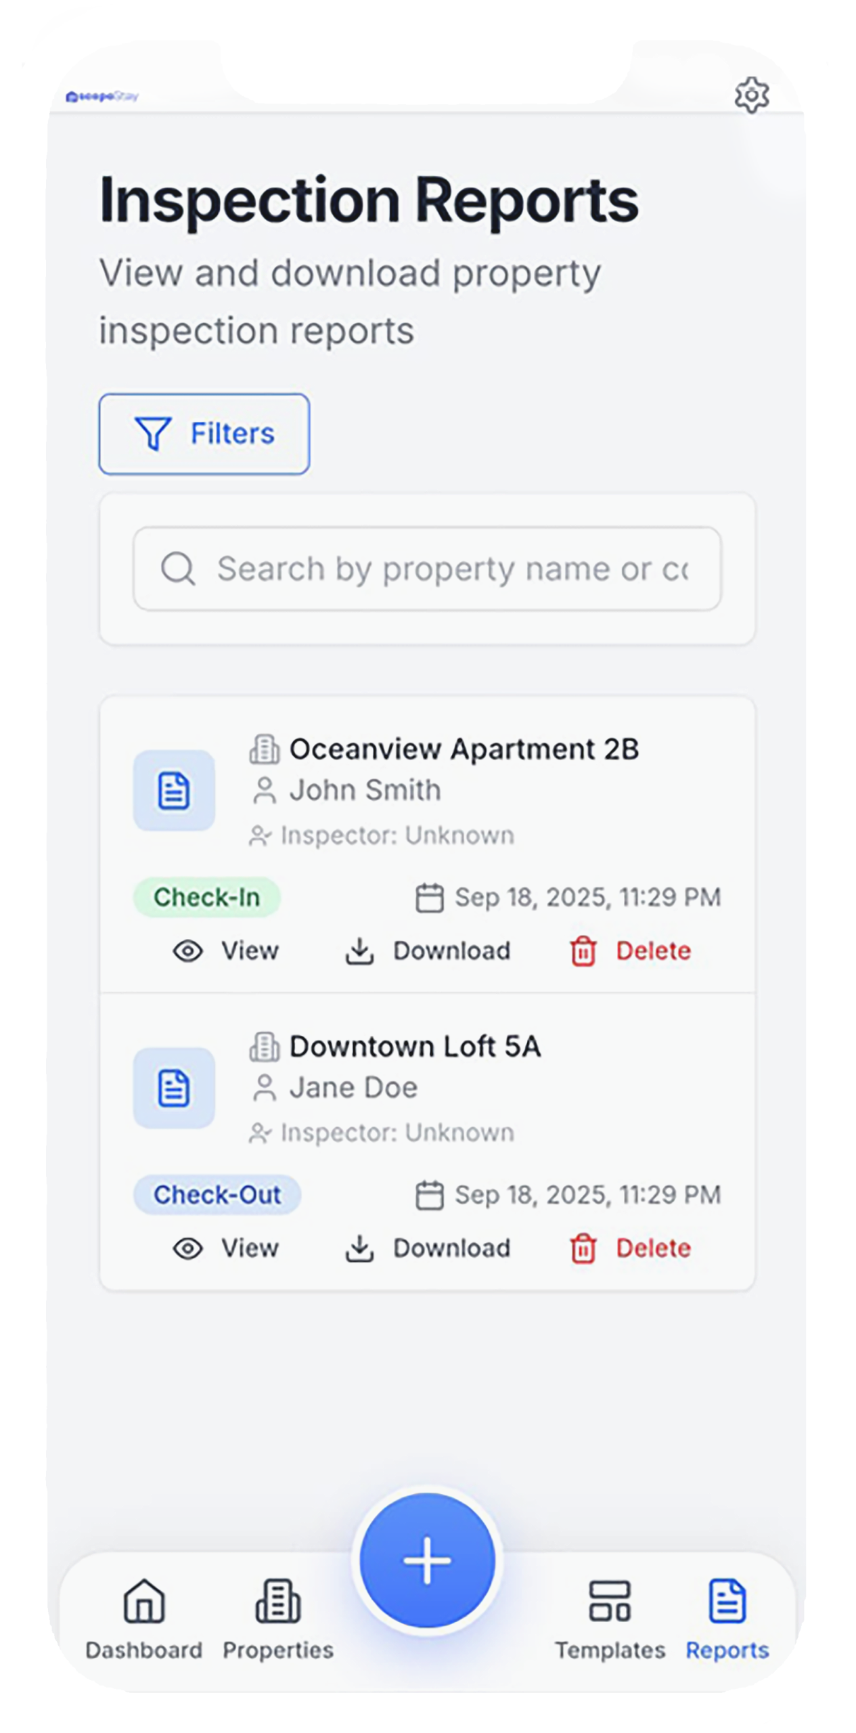The height and width of the screenshot is (1733, 856).
Task: View the Downtown Loft 5A report
Action: click(x=226, y=1248)
